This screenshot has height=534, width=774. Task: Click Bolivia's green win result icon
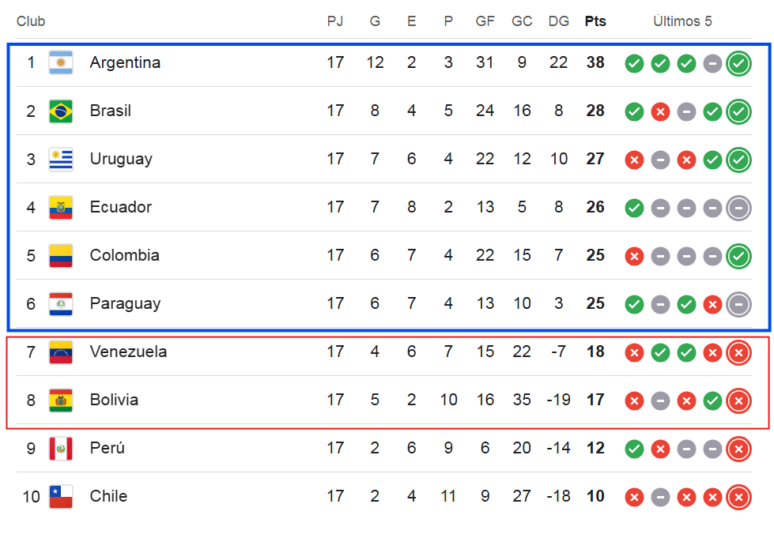[x=713, y=400]
